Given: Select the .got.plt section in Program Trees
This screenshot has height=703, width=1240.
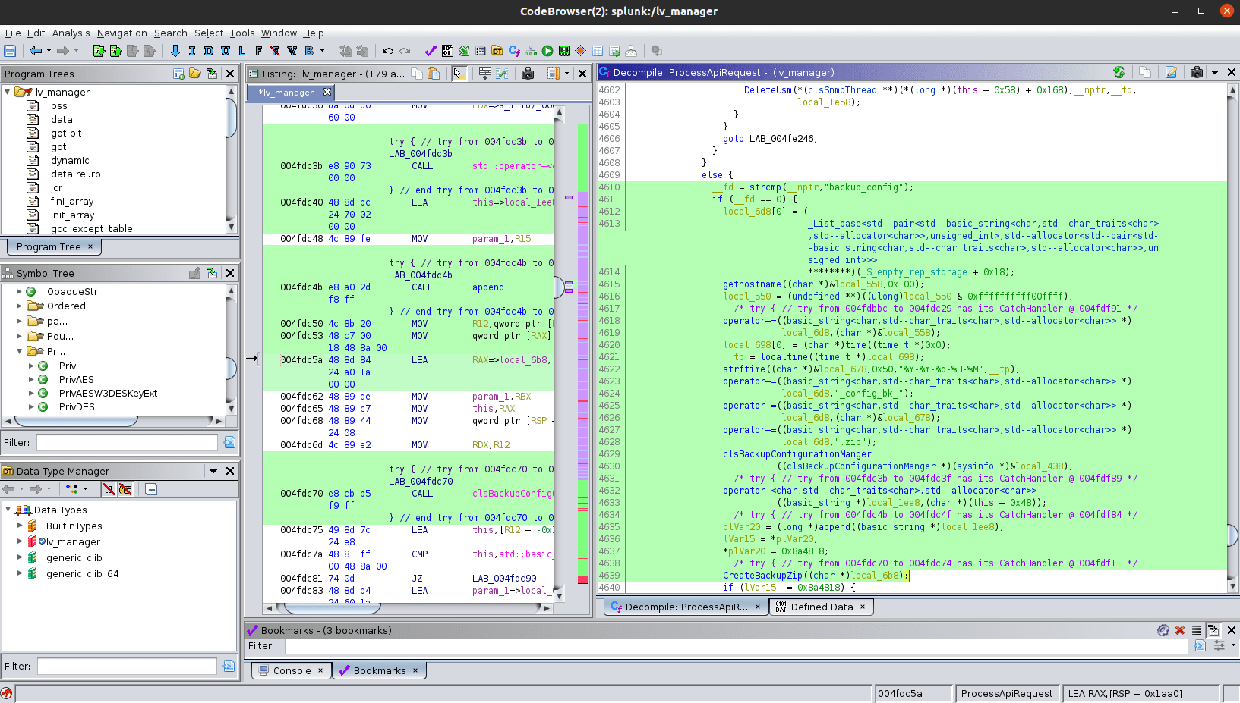Looking at the screenshot, I should point(65,133).
